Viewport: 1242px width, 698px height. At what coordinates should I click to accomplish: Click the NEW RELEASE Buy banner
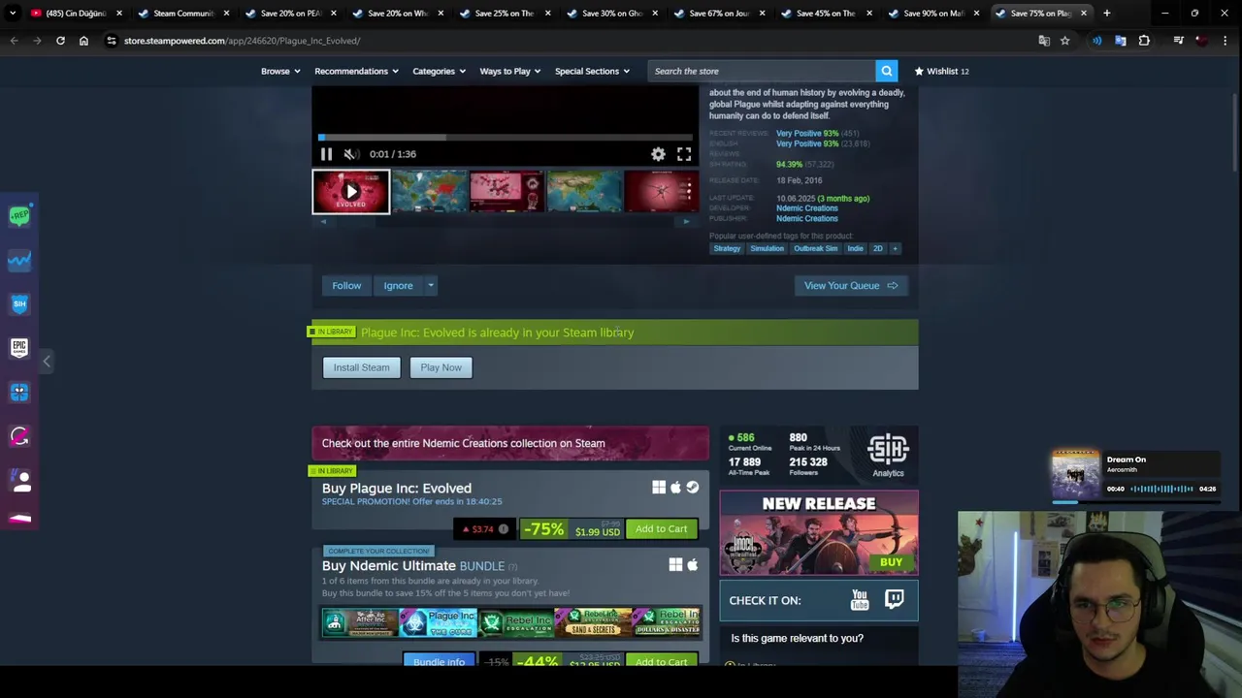[x=819, y=533]
